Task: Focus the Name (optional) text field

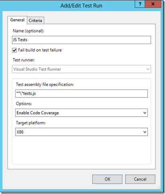Action: tap(82, 40)
